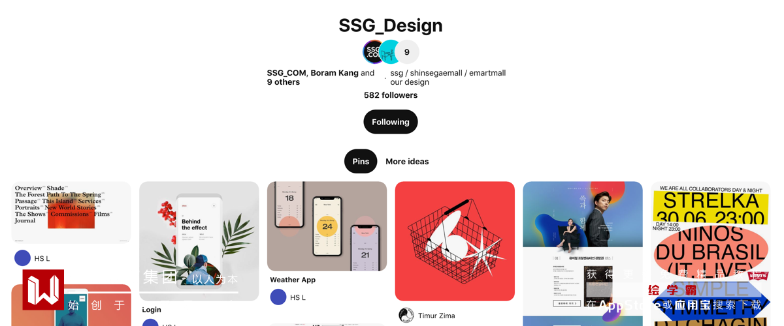
Task: Open the Weather App phones pin
Action: point(327,226)
